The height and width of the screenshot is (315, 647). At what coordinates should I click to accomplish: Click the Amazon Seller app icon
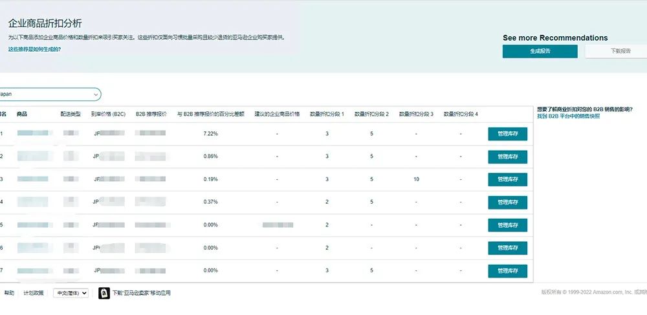(104, 293)
